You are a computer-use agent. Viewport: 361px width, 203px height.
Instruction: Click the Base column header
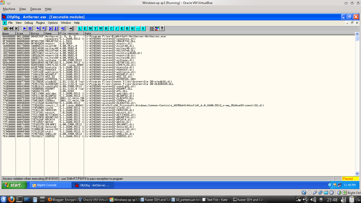(x=9, y=34)
